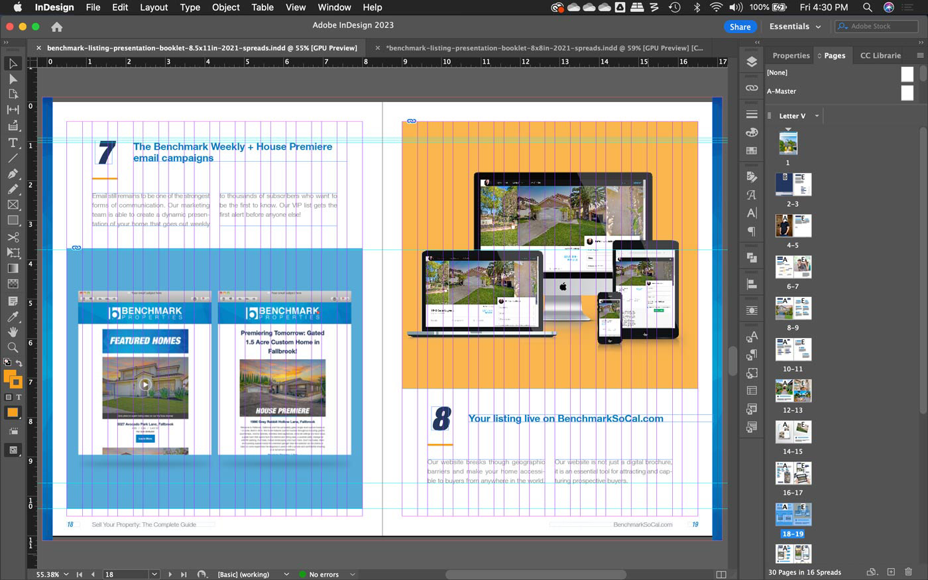This screenshot has height=580, width=928.
Task: Open the Table menu
Action: pos(262,7)
